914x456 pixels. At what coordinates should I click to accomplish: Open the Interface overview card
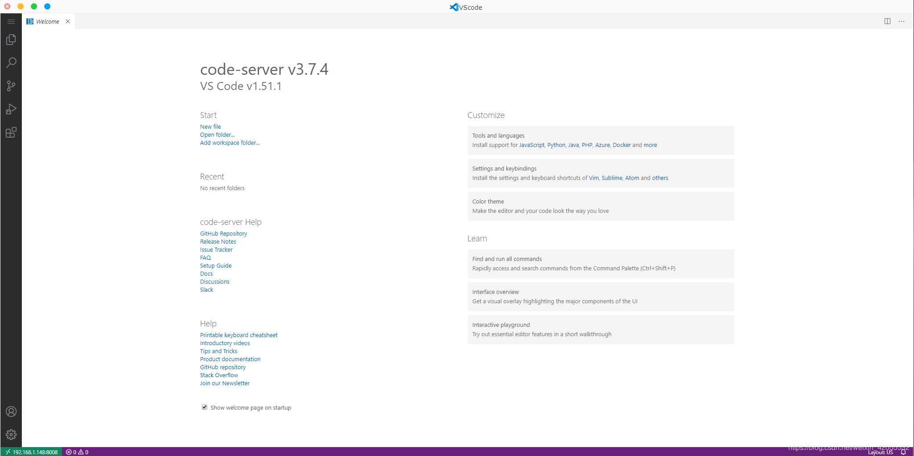[x=601, y=297]
